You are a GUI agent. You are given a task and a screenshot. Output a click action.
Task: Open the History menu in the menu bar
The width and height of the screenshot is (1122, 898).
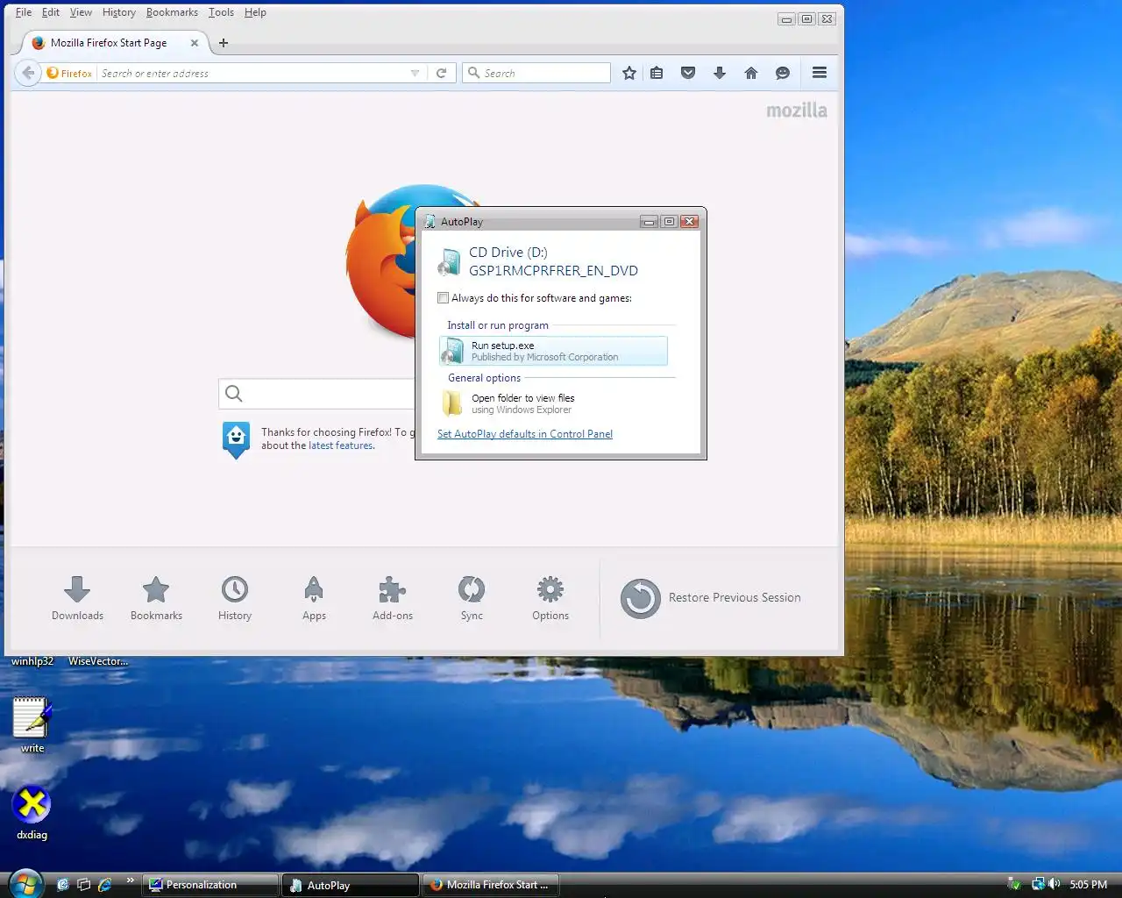(x=118, y=12)
